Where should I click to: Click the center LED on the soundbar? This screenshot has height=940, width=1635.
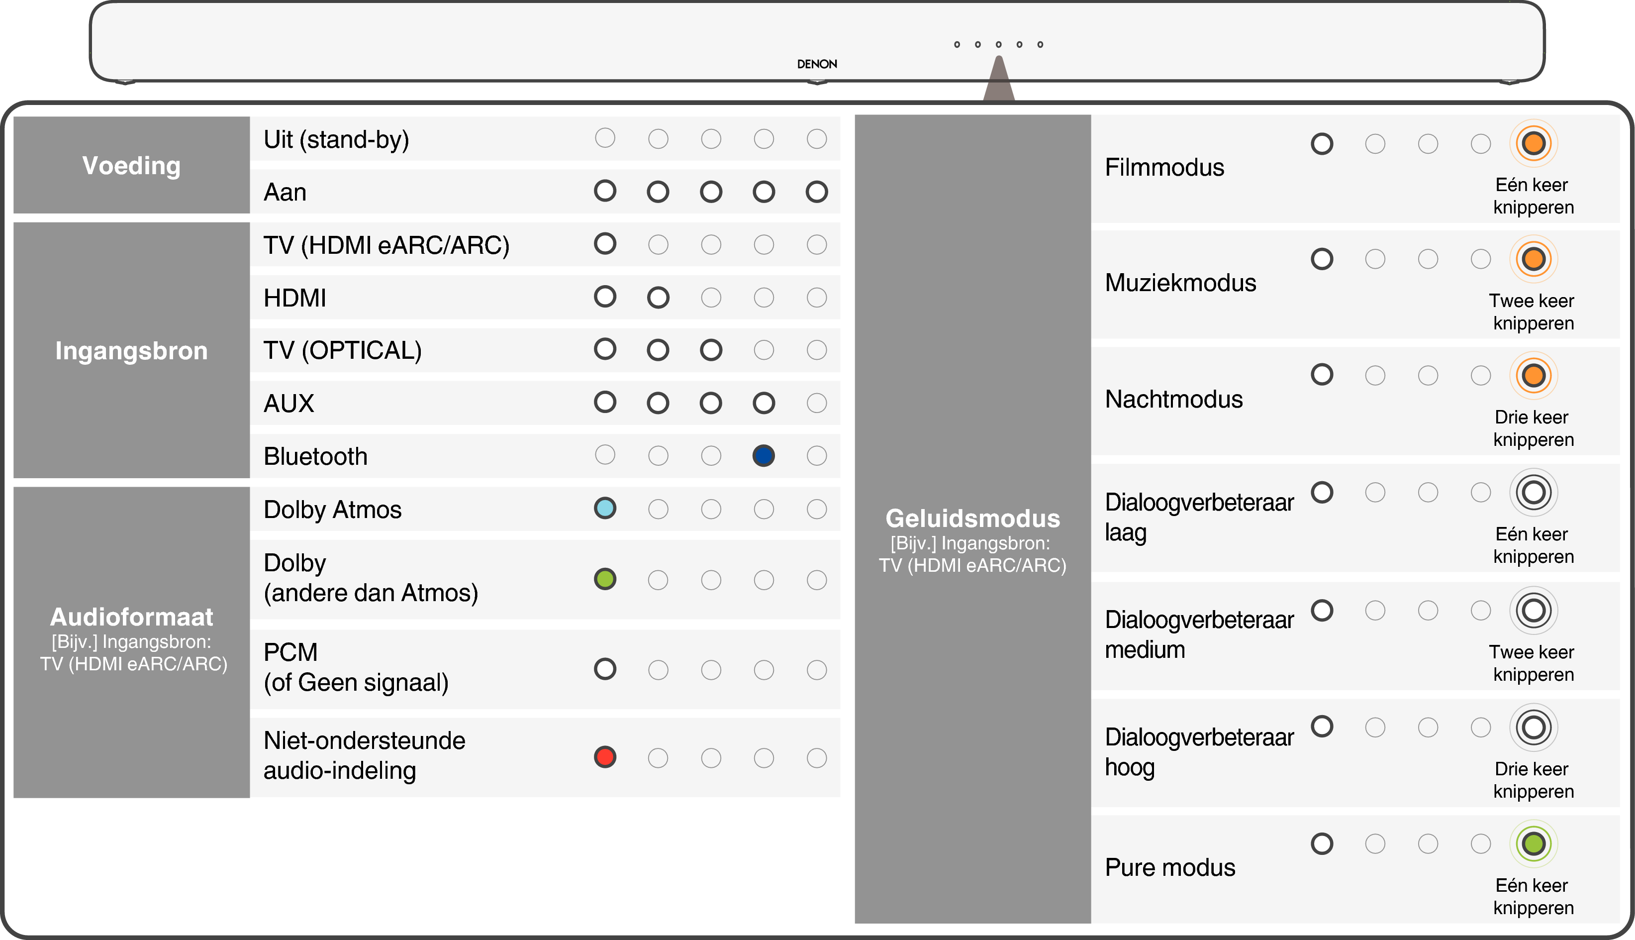pos(998,45)
